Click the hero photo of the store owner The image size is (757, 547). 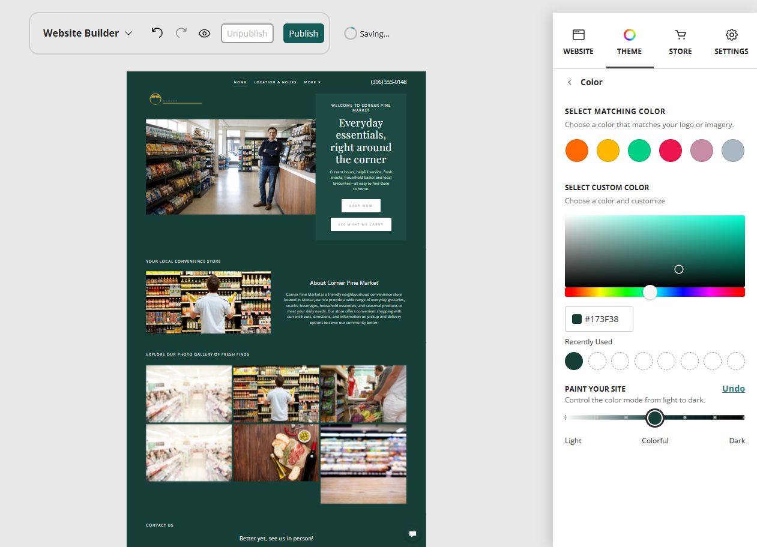click(x=231, y=167)
